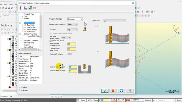Click the orange-underlined icon in status bar

pos(123,100)
